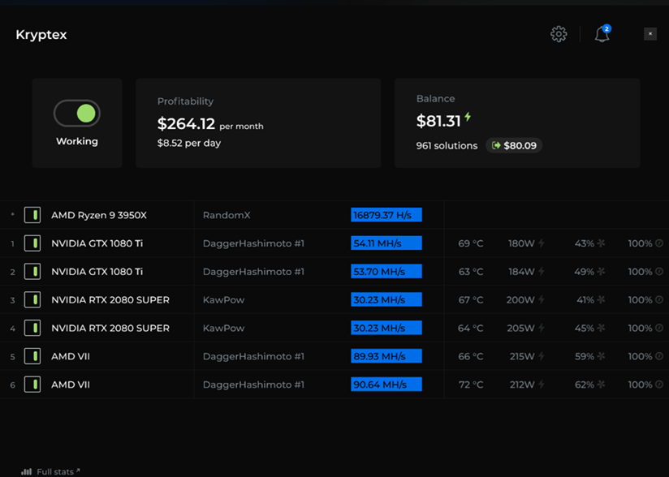The height and width of the screenshot is (477, 669).
Task: Click the power bolt icon next to 212W
Action: [x=542, y=385]
